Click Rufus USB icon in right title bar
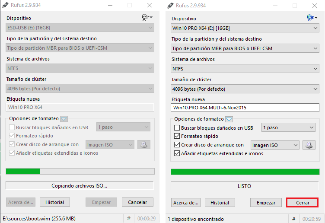Image resolution: width=325 pixels, height=223 pixels. [170, 5]
